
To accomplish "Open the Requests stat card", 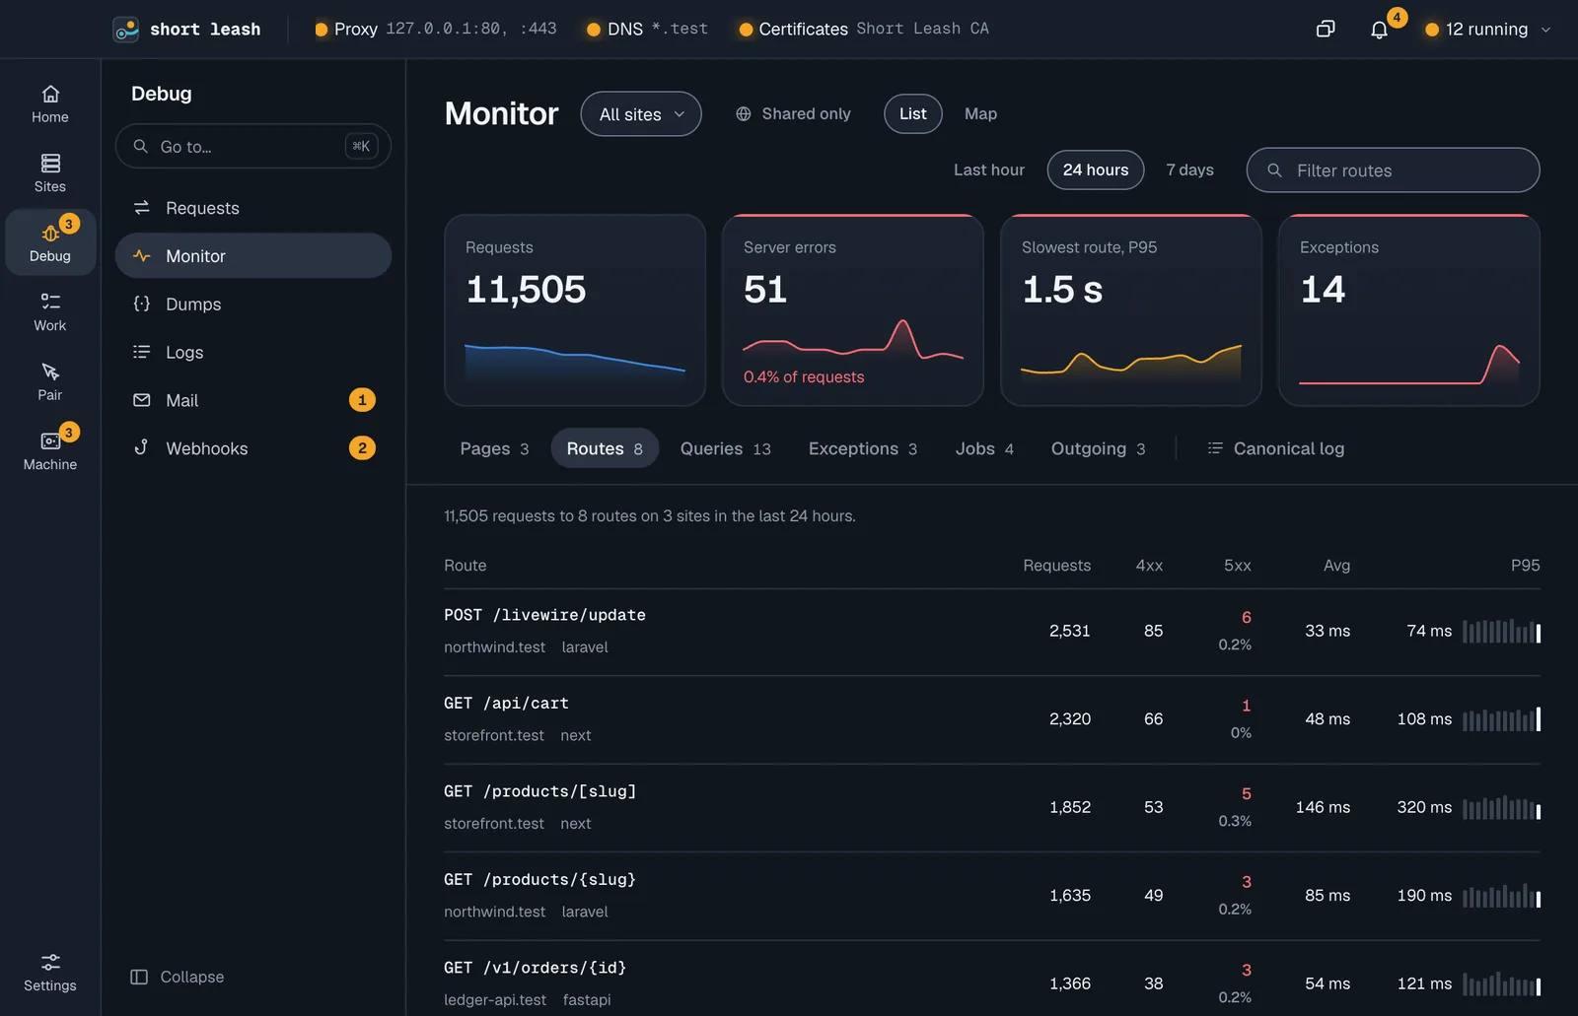I will click(575, 309).
